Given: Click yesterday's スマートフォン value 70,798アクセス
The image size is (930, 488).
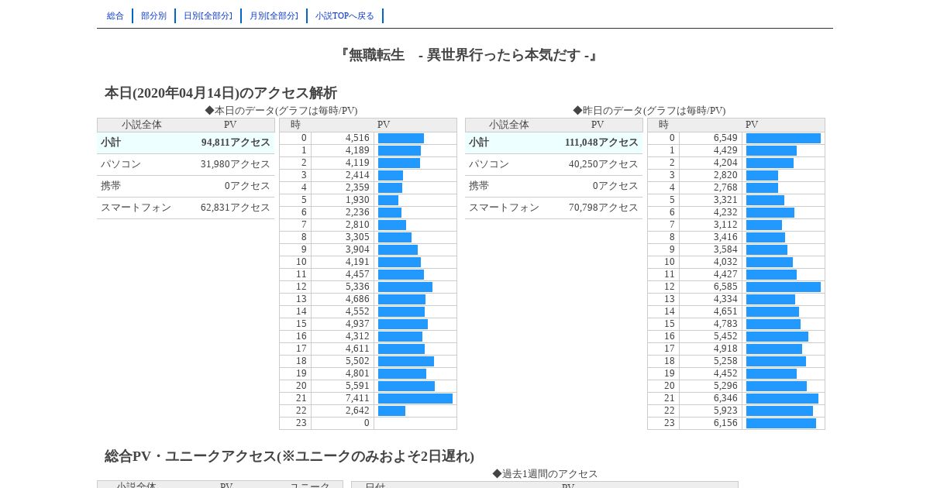Looking at the screenshot, I should coord(604,208).
